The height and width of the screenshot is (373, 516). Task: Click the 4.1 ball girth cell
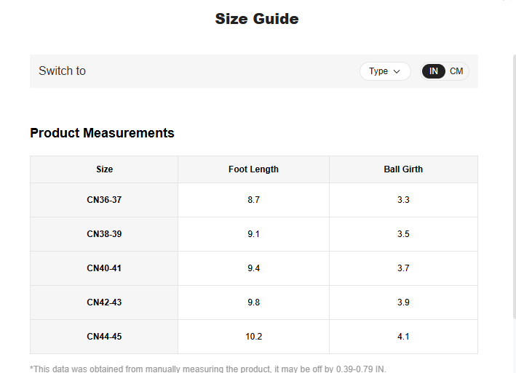pyautogui.click(x=403, y=337)
